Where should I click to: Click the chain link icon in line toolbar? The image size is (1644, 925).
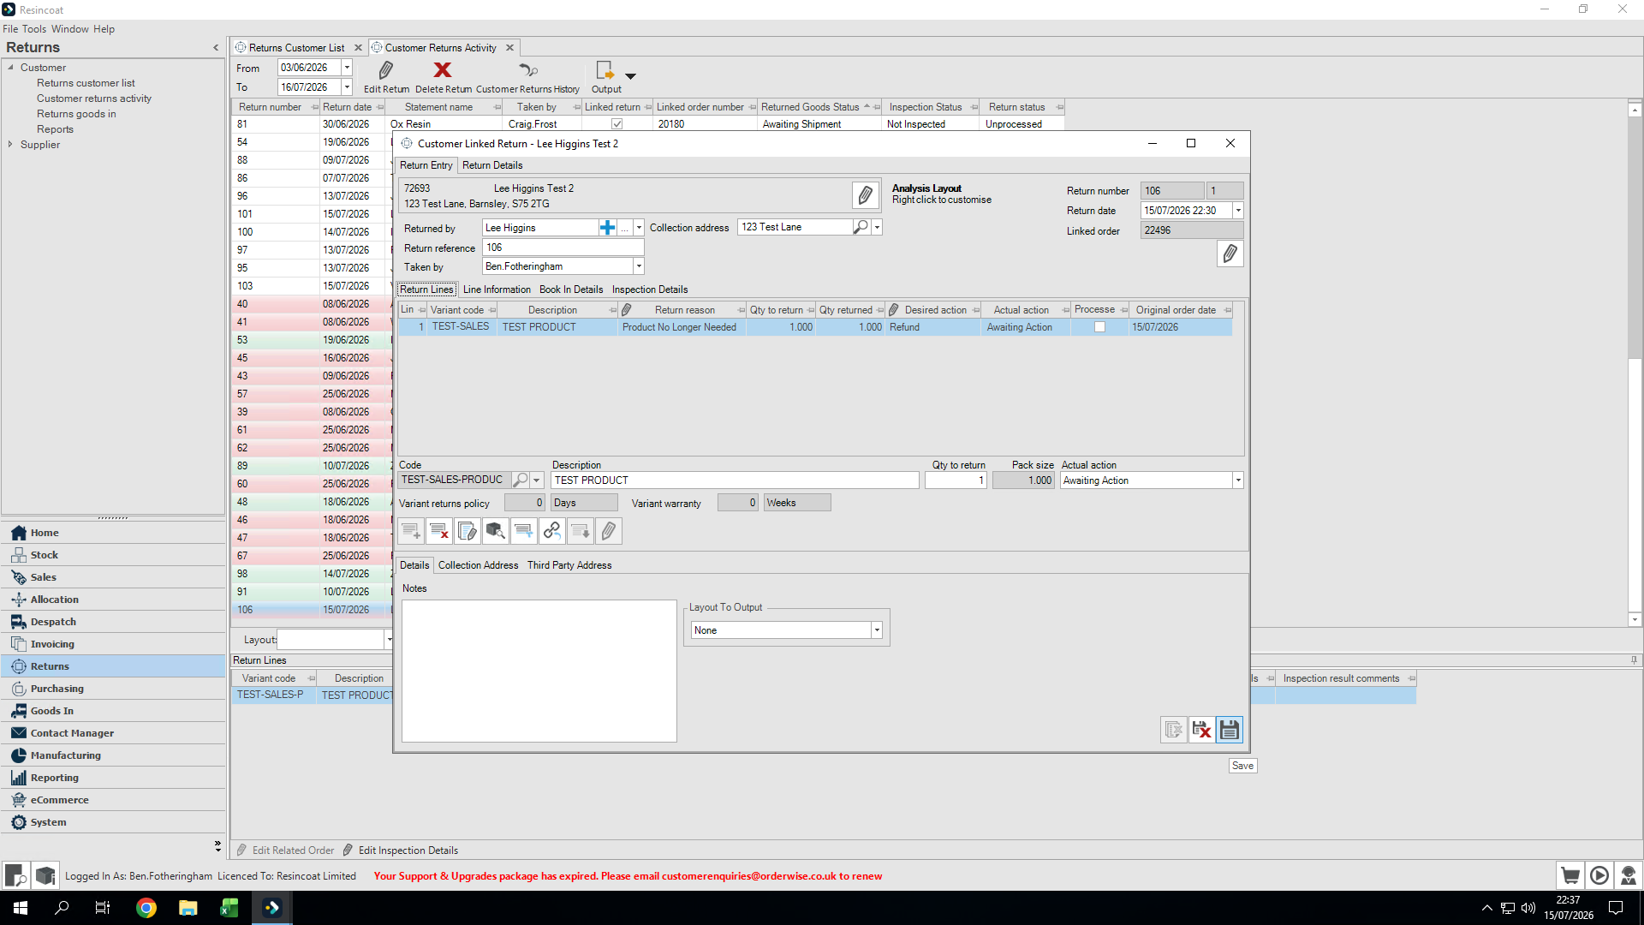[552, 532]
